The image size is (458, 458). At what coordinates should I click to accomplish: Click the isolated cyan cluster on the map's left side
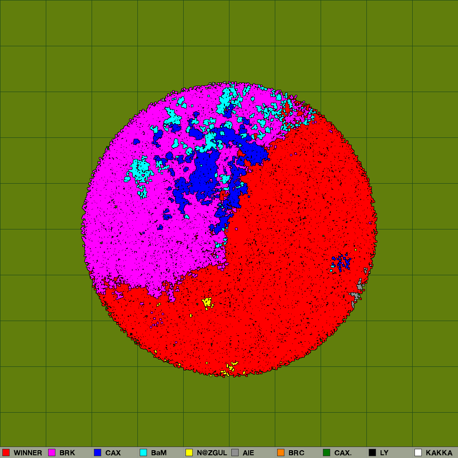[x=140, y=172]
